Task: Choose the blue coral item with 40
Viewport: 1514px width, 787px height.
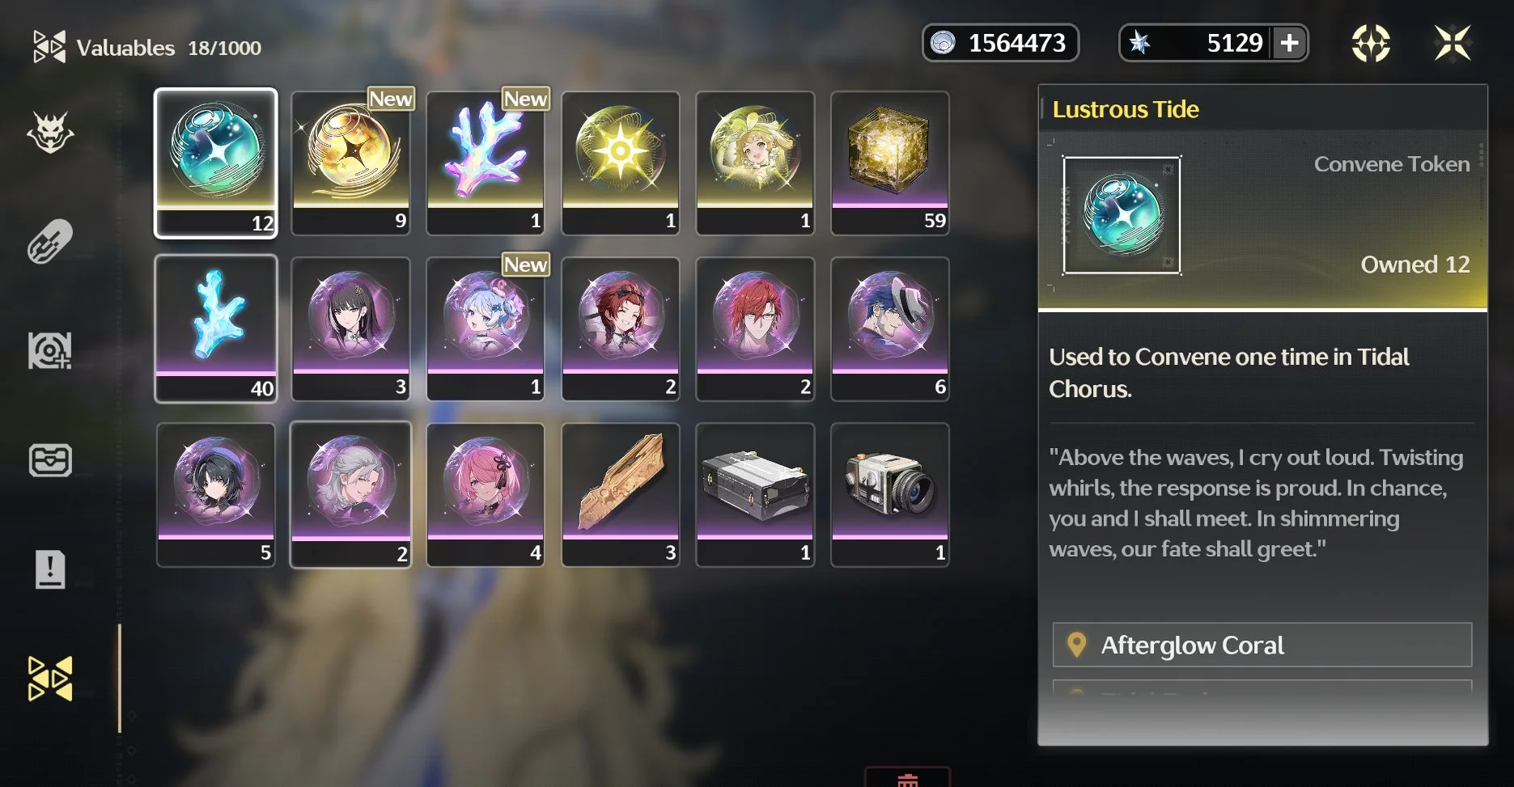Action: pyautogui.click(x=216, y=328)
